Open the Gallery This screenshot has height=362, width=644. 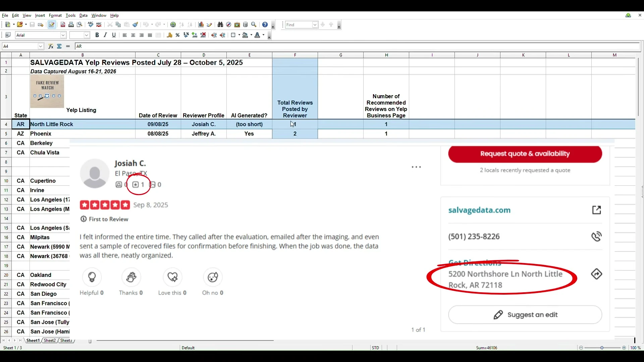point(237,24)
